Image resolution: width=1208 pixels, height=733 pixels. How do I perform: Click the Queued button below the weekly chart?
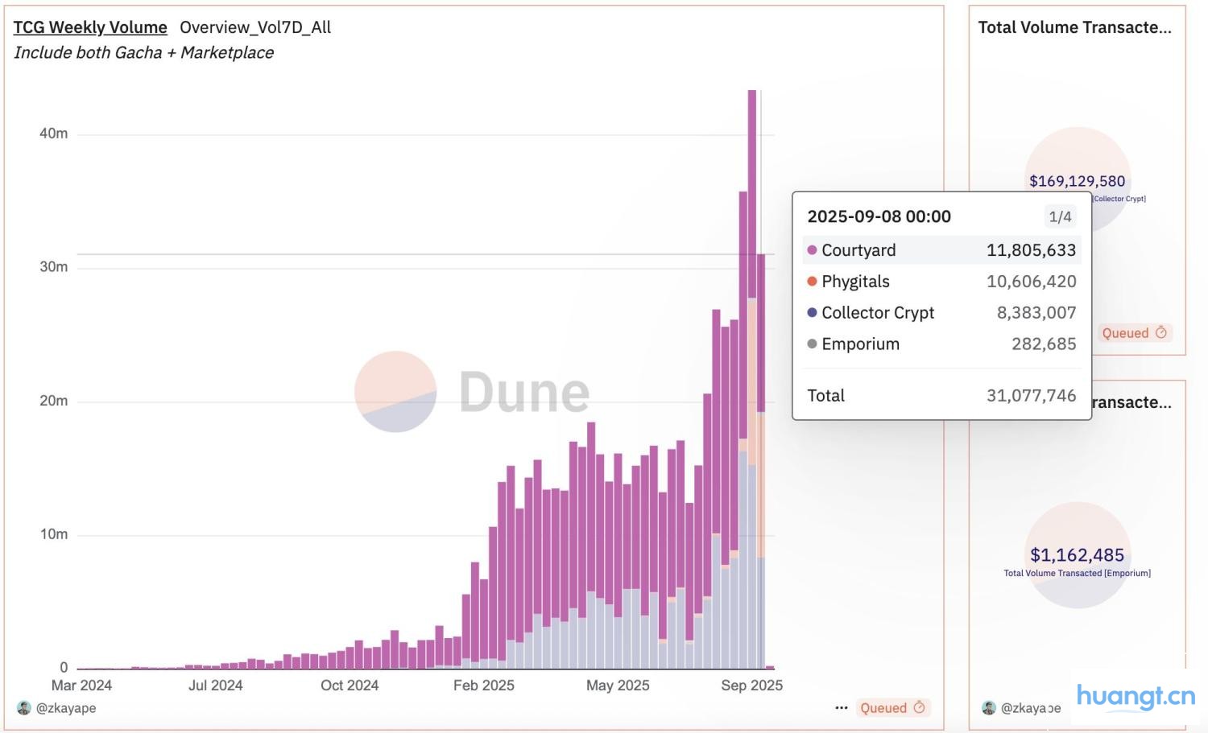[892, 708]
